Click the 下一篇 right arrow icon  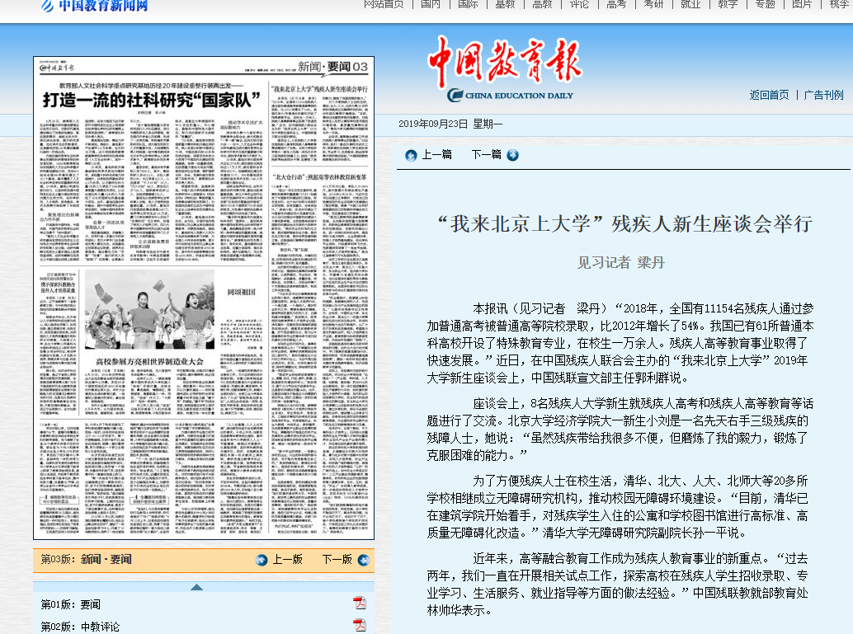coord(512,156)
